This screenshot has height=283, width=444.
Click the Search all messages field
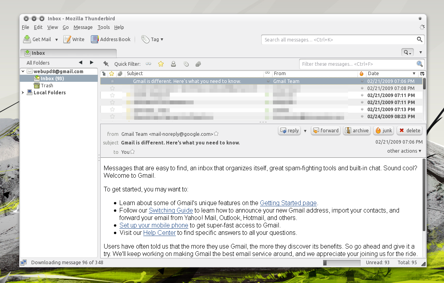pos(339,40)
